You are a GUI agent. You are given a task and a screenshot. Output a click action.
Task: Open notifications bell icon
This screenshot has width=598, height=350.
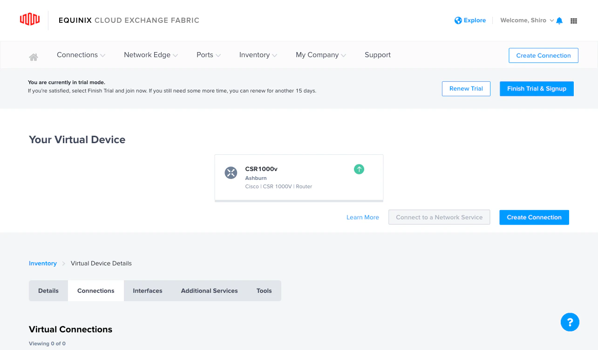pyautogui.click(x=559, y=20)
